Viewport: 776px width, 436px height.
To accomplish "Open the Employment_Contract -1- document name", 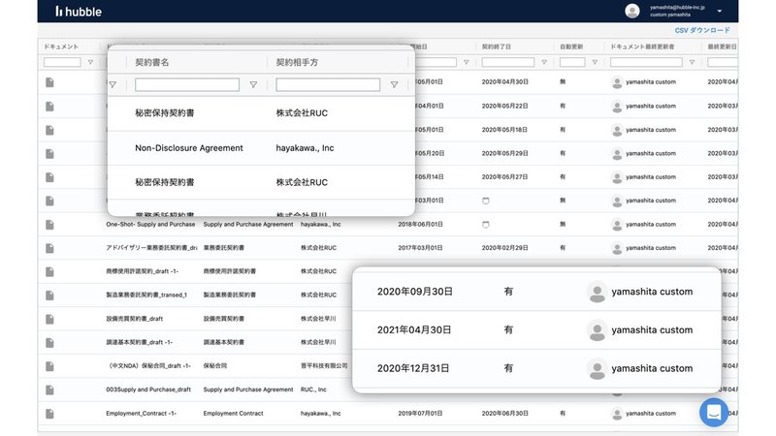I will pyautogui.click(x=141, y=414).
